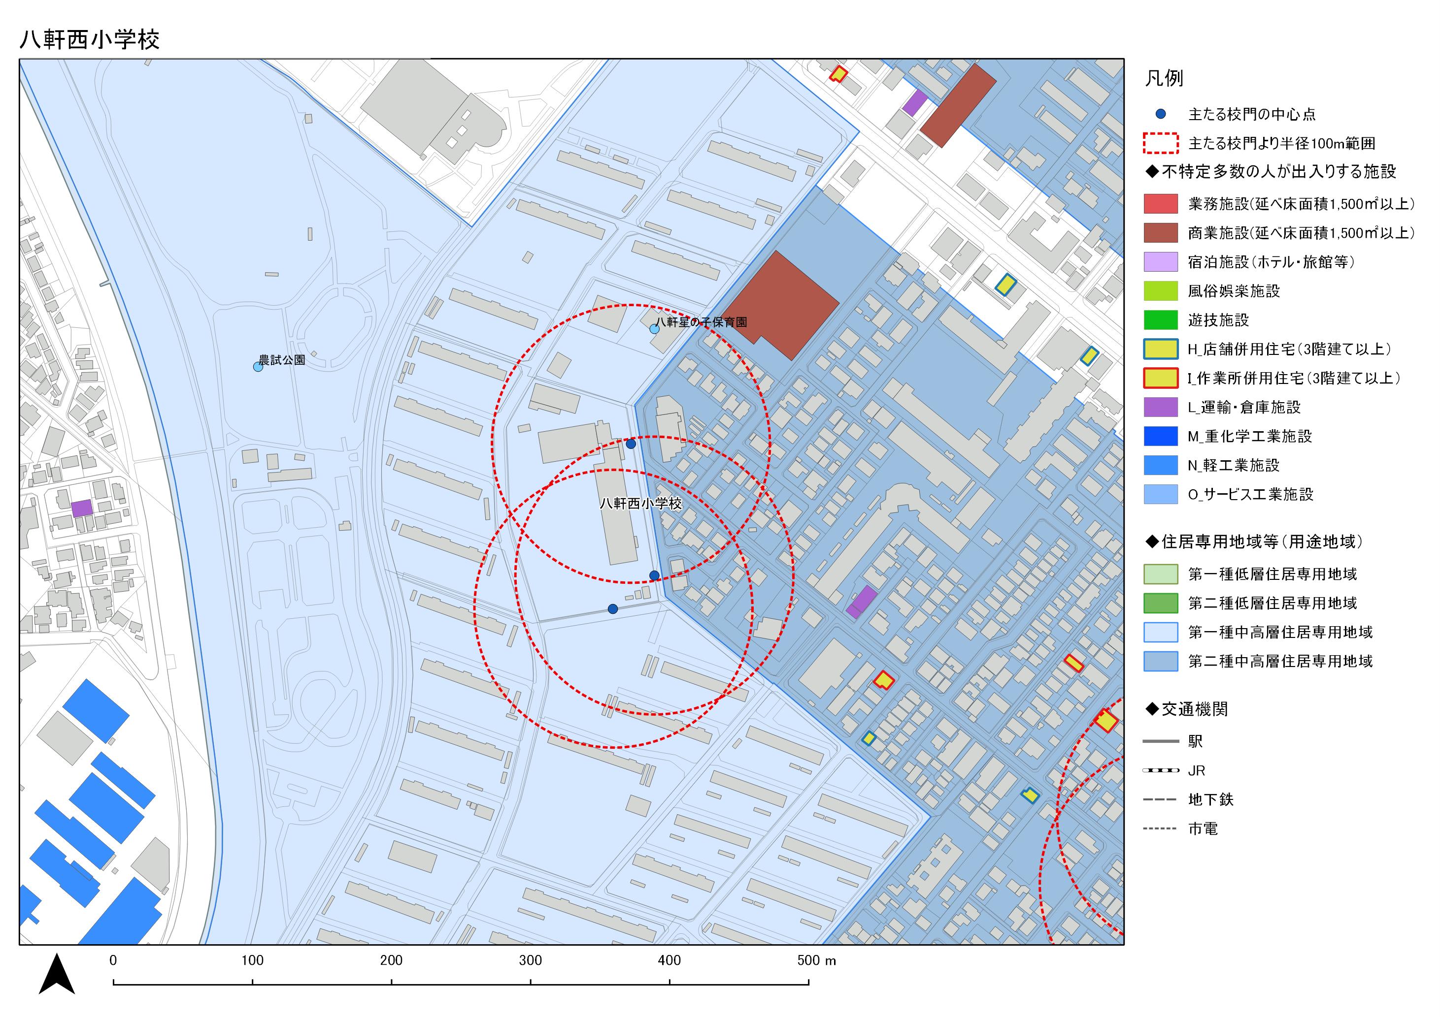Click the purple warehouse building in west neighborhood
This screenshot has height=1017, width=1440.
82,508
